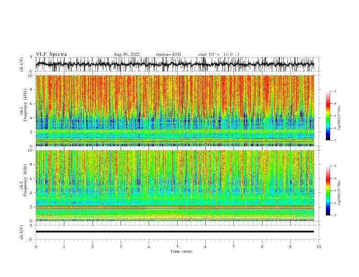Image resolution: width=359 pixels, height=277 pixels.
Task: Click time axis tick label "5"
Action: coord(177,247)
